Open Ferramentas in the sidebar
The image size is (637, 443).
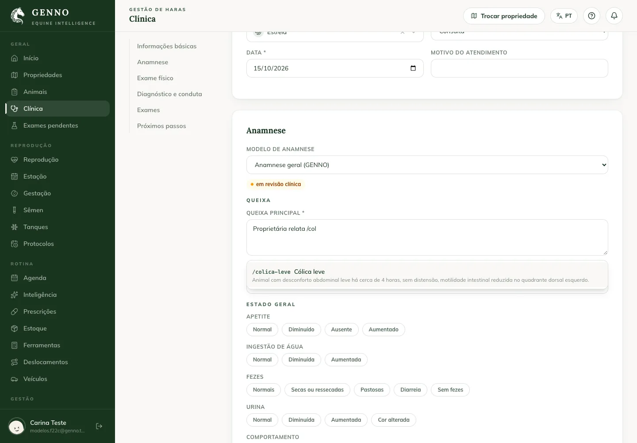(x=58, y=345)
